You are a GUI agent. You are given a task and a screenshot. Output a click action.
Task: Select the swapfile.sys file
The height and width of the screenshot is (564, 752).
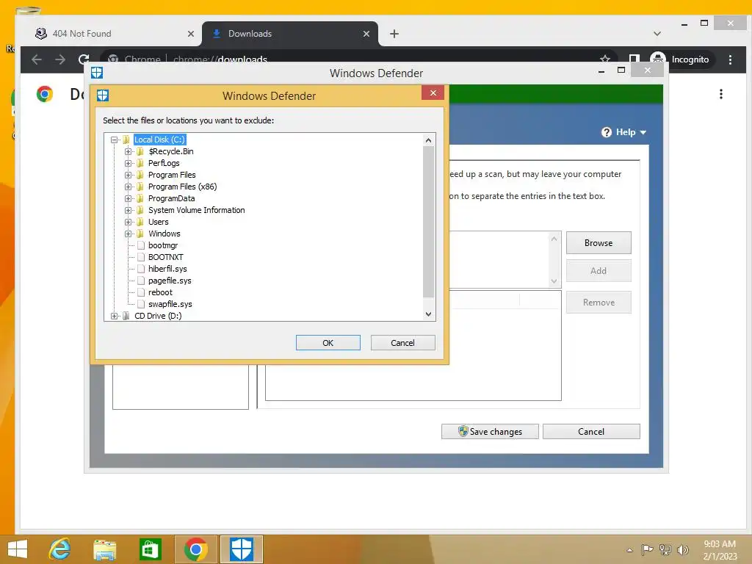(x=170, y=304)
